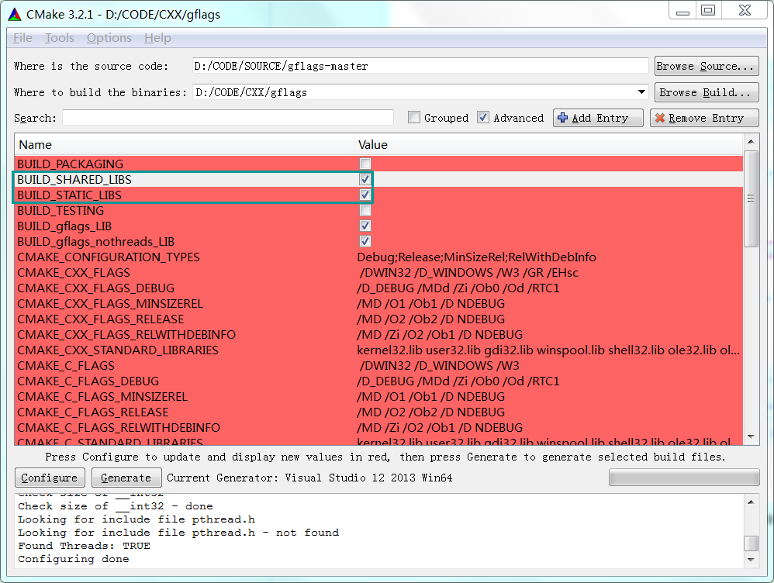
Task: Click the Configure button
Action: pyautogui.click(x=50, y=478)
